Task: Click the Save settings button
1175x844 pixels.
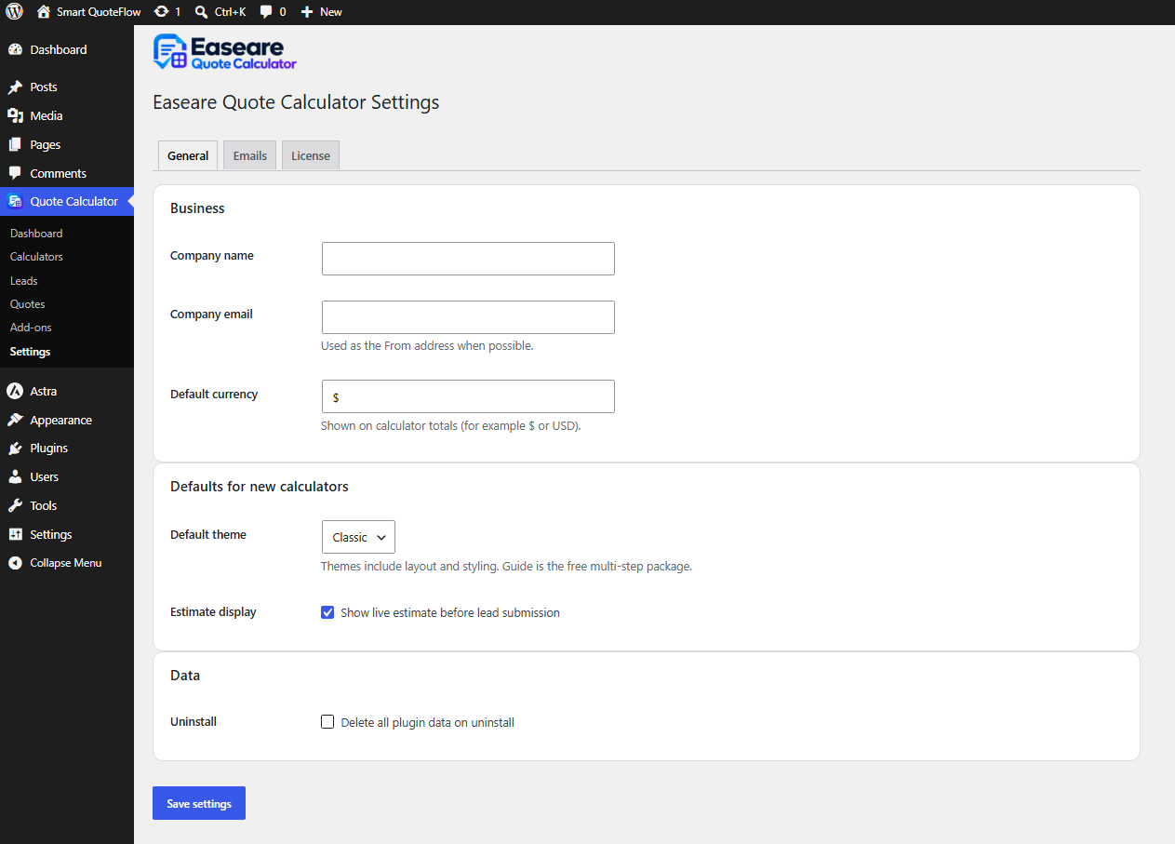Action: (x=199, y=803)
